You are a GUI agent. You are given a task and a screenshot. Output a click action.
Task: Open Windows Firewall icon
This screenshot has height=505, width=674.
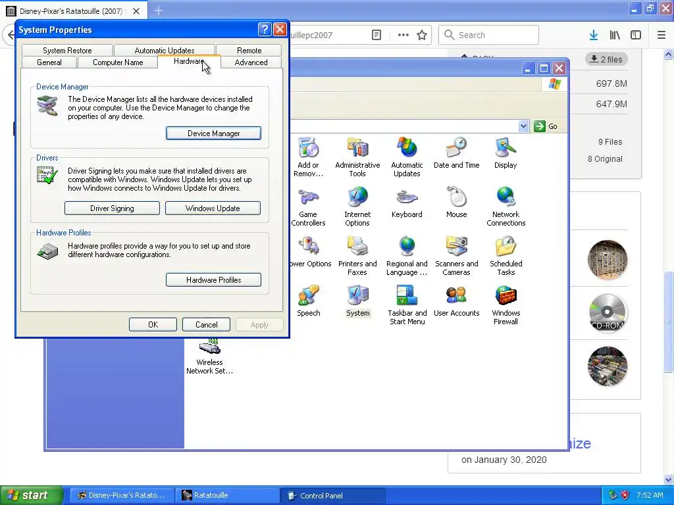[x=506, y=305]
